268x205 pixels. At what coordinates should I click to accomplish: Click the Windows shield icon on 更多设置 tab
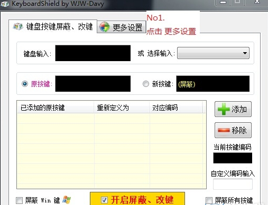(105, 27)
